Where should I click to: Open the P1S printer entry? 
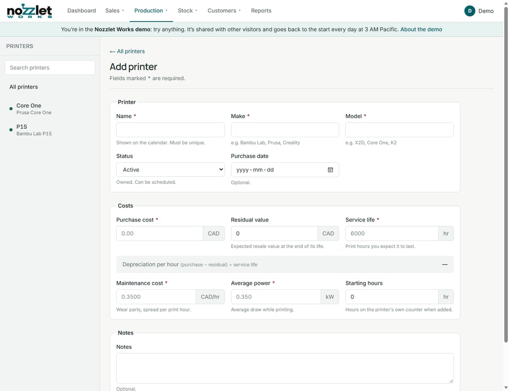coord(50,130)
